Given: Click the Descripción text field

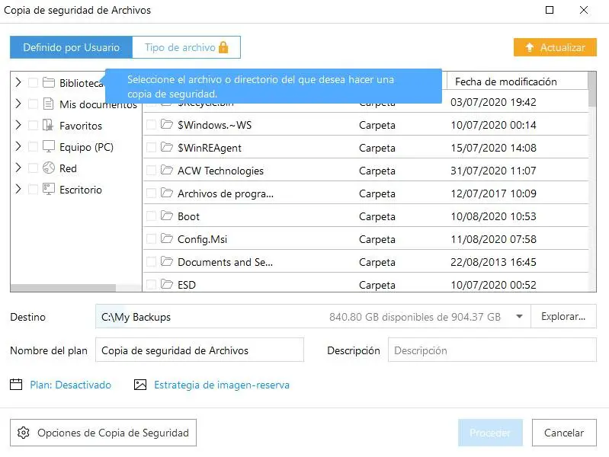Looking at the screenshot, I should (492, 350).
